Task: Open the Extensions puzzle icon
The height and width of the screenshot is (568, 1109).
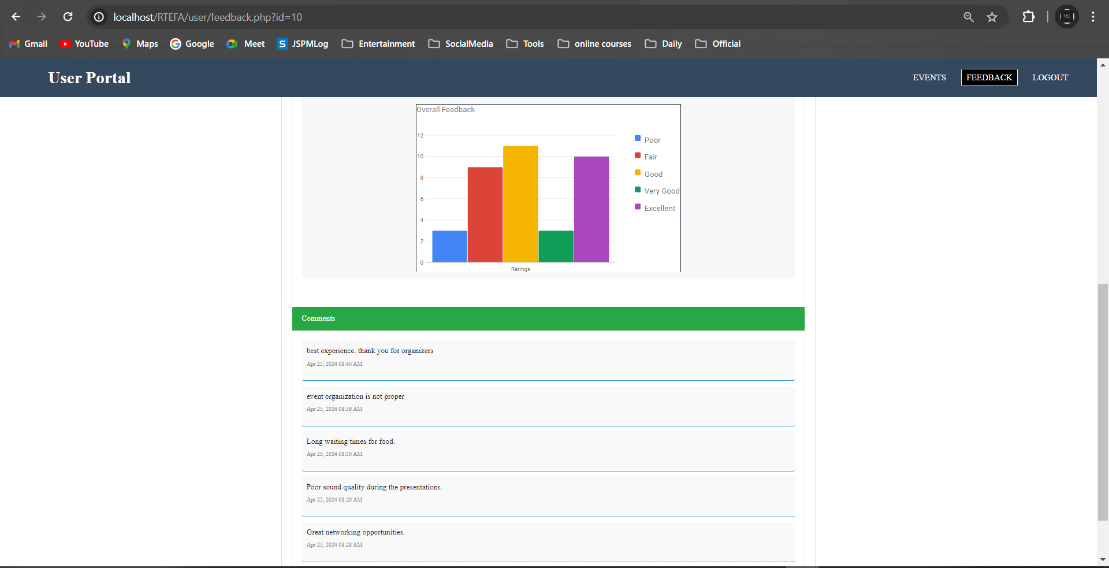Action: pyautogui.click(x=1029, y=17)
